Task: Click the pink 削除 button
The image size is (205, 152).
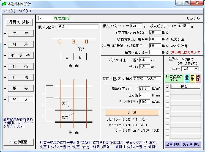Action: pyautogui.click(x=198, y=78)
